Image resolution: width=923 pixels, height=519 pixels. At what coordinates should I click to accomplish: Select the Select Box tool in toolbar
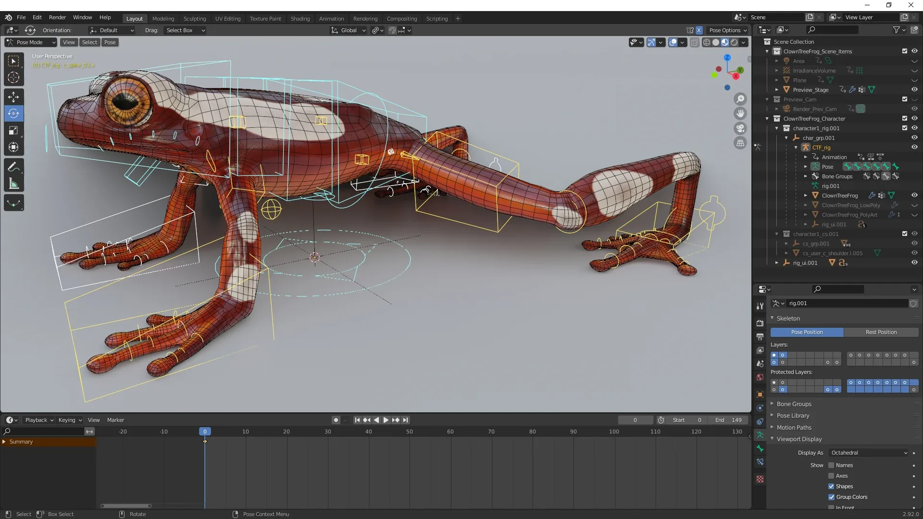click(13, 61)
